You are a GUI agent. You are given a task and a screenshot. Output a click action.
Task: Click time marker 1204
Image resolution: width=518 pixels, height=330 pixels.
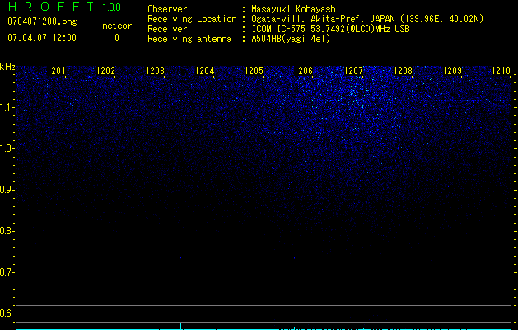[205, 71]
